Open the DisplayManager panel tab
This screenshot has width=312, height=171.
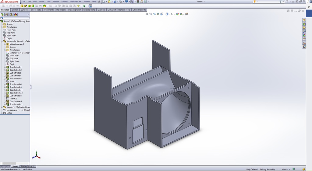(x=16, y=15)
